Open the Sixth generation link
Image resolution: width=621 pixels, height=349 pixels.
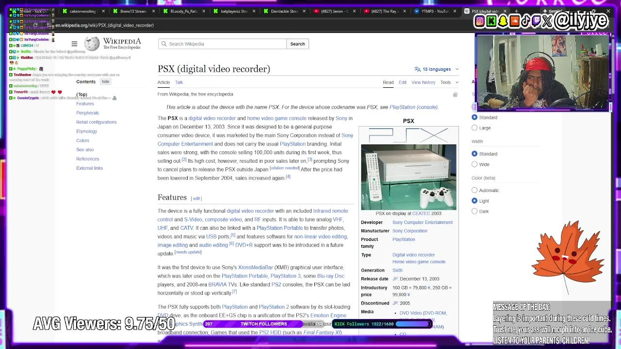coord(397,270)
